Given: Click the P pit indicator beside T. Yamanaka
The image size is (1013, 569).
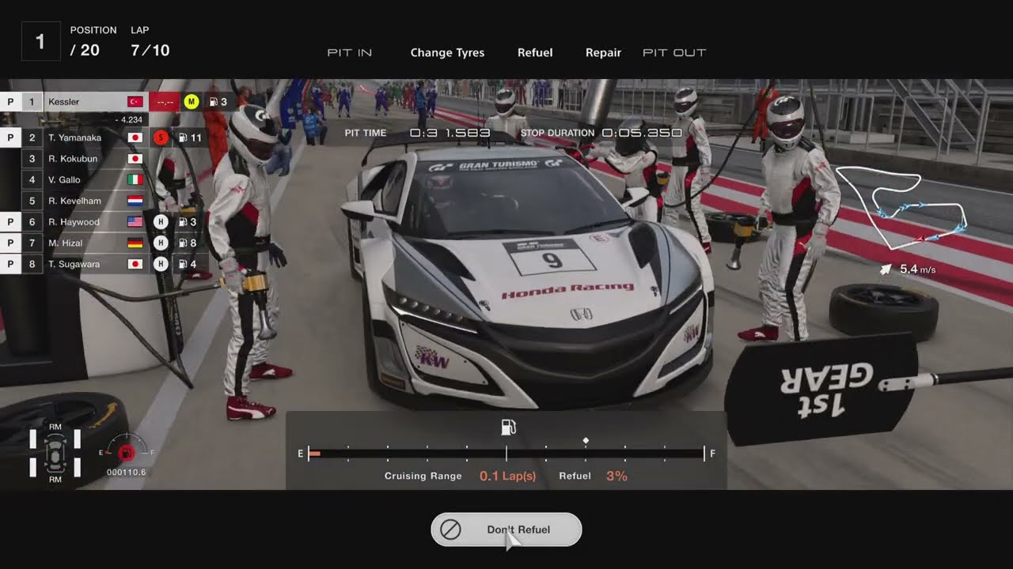Looking at the screenshot, I should click(x=10, y=138).
